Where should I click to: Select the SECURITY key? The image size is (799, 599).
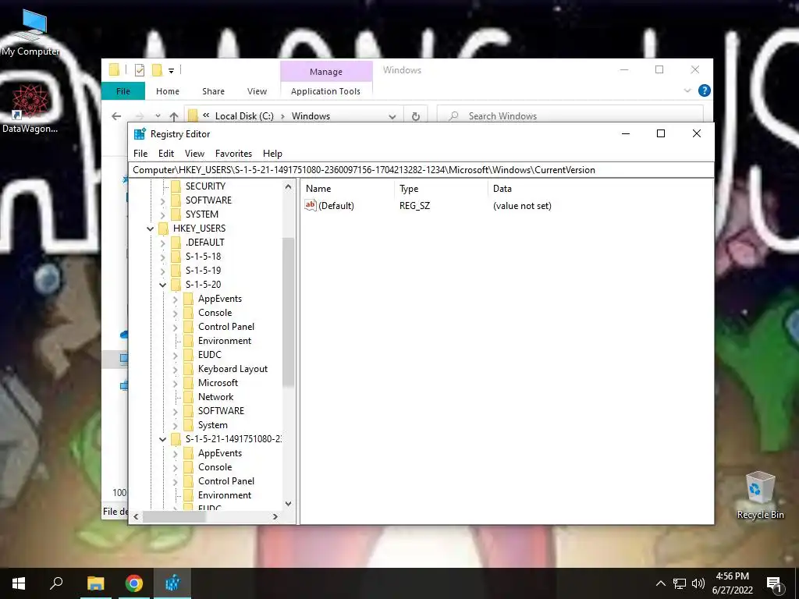205,186
